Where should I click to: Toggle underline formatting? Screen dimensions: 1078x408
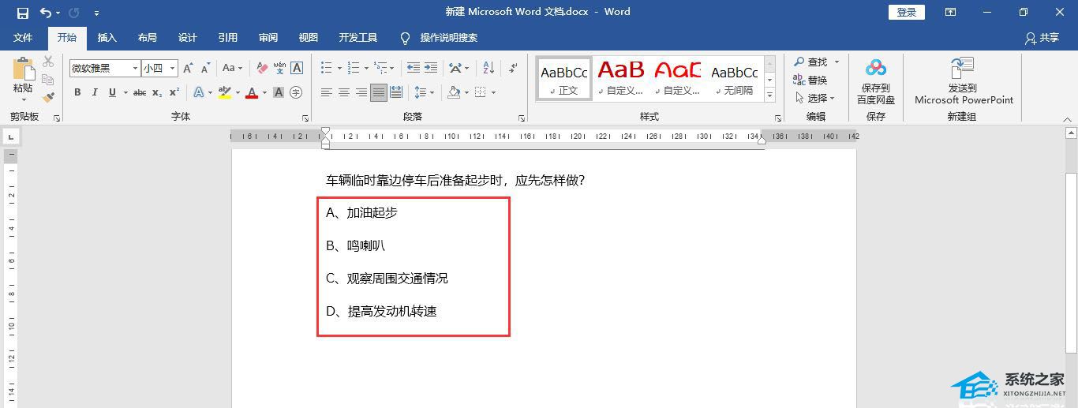pos(112,92)
